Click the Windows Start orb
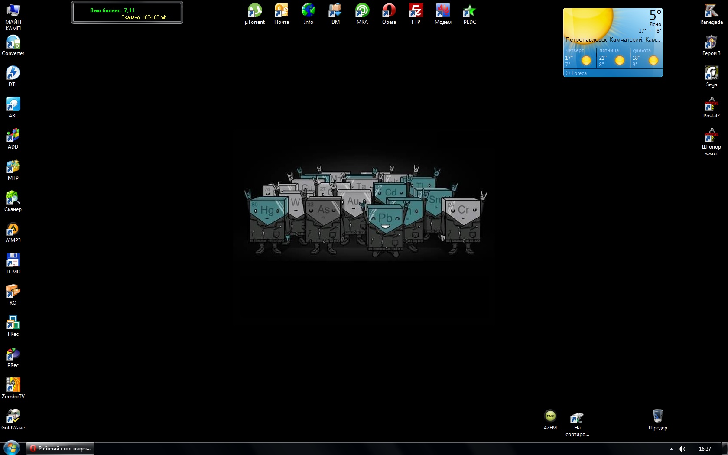This screenshot has height=455, width=728. pos(11,448)
